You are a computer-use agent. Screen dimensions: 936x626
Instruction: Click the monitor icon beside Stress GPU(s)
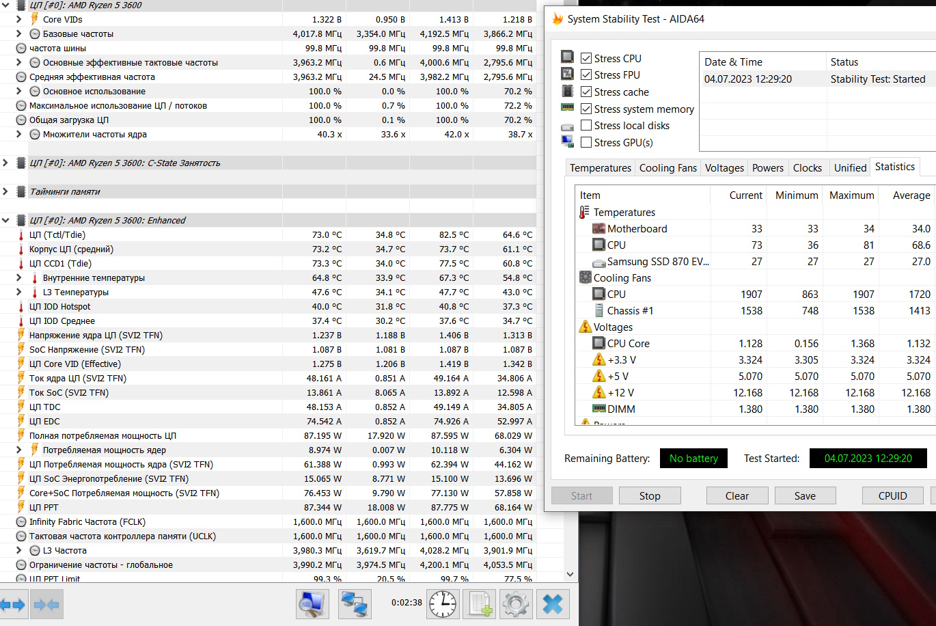coord(567,141)
